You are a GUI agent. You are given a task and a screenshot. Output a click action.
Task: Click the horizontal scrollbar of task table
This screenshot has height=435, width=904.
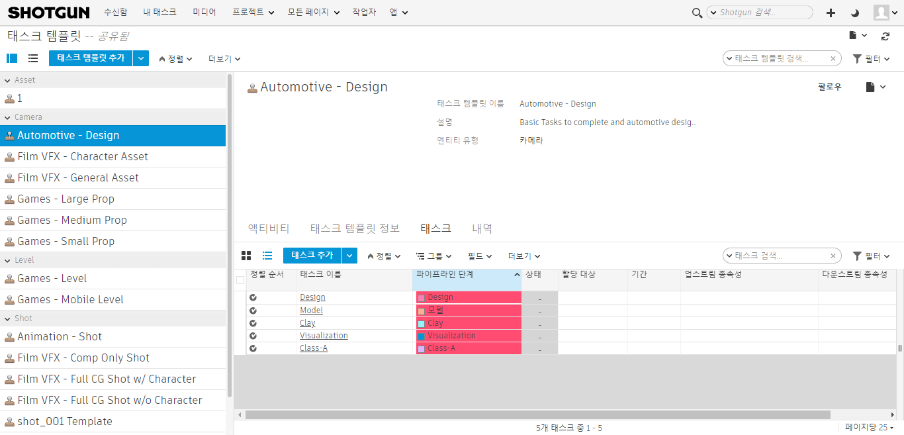pos(538,414)
